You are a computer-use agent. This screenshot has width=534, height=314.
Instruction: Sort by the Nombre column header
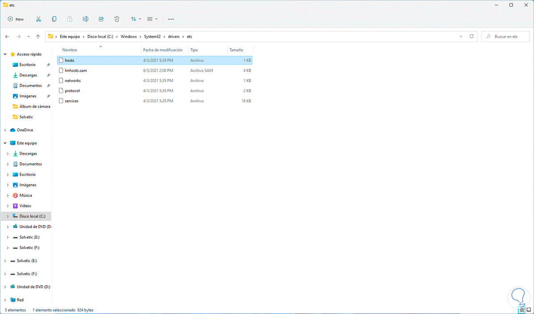(x=69, y=50)
